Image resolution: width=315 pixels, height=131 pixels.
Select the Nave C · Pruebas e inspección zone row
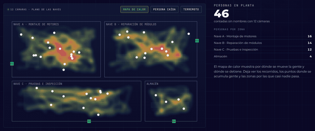(x=263, y=50)
